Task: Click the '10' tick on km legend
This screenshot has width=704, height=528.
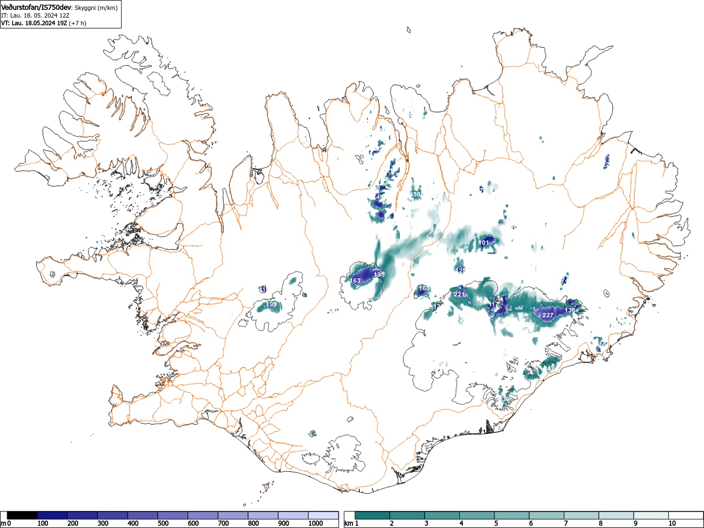Action: click(x=672, y=524)
